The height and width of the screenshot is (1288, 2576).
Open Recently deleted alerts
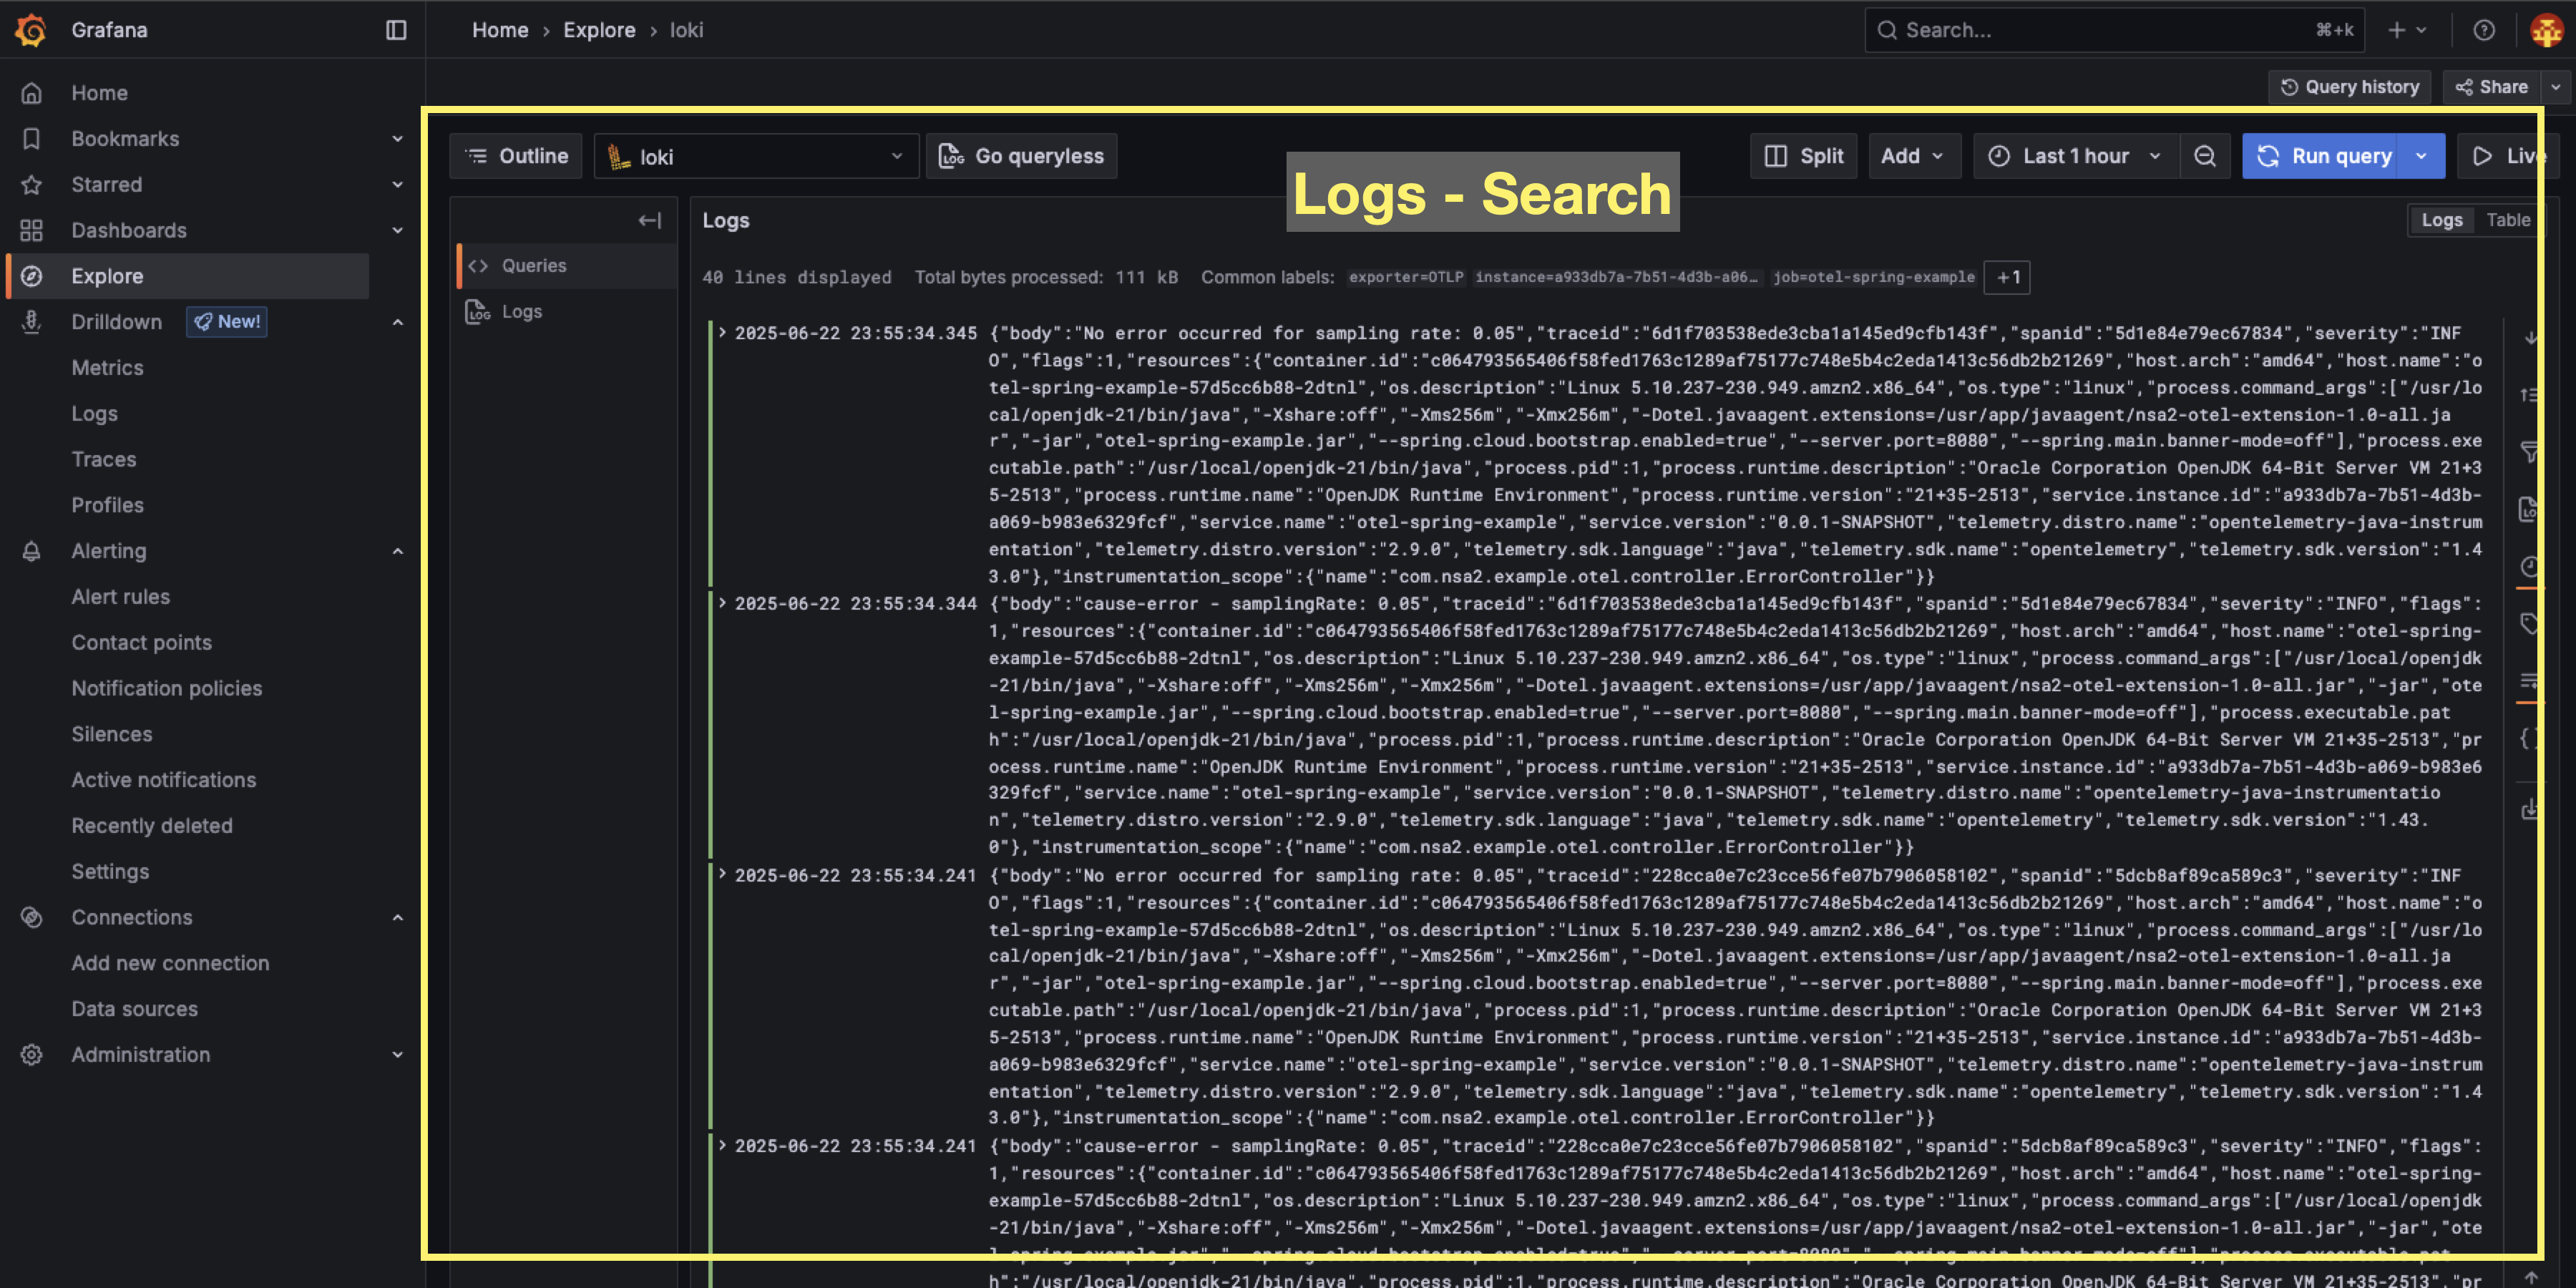click(151, 826)
